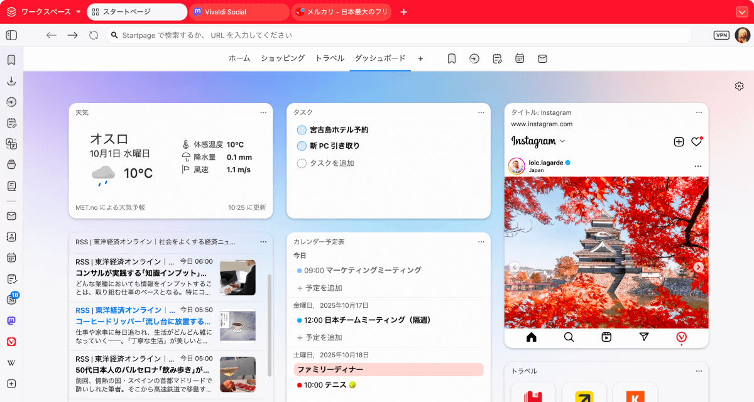This screenshot has width=754, height=402.
Task: Open the Notes panel from the sidebar
Action: (11, 122)
